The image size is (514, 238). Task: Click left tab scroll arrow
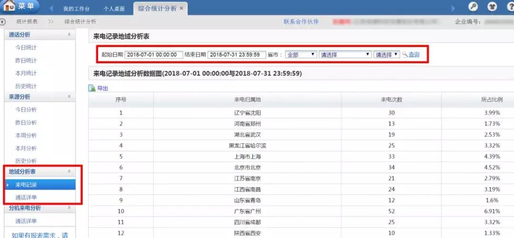(51, 9)
